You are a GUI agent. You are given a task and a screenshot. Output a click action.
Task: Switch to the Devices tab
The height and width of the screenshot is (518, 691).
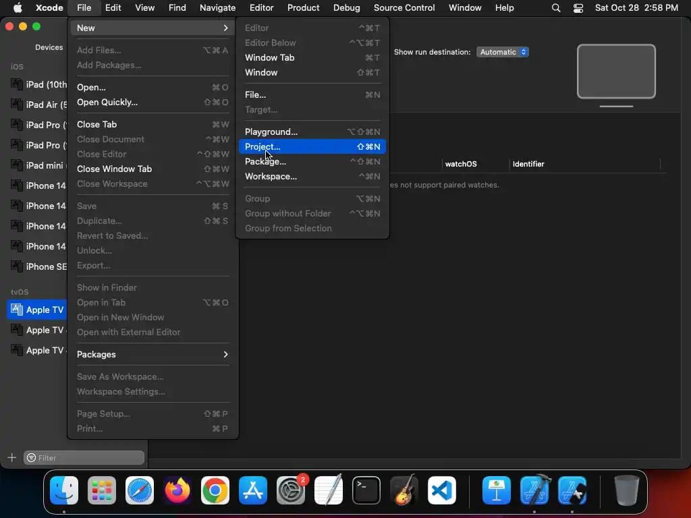tap(49, 47)
